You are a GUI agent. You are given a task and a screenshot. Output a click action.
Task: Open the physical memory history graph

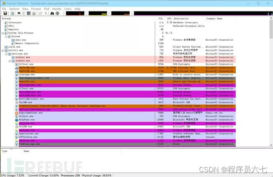(121, 13)
